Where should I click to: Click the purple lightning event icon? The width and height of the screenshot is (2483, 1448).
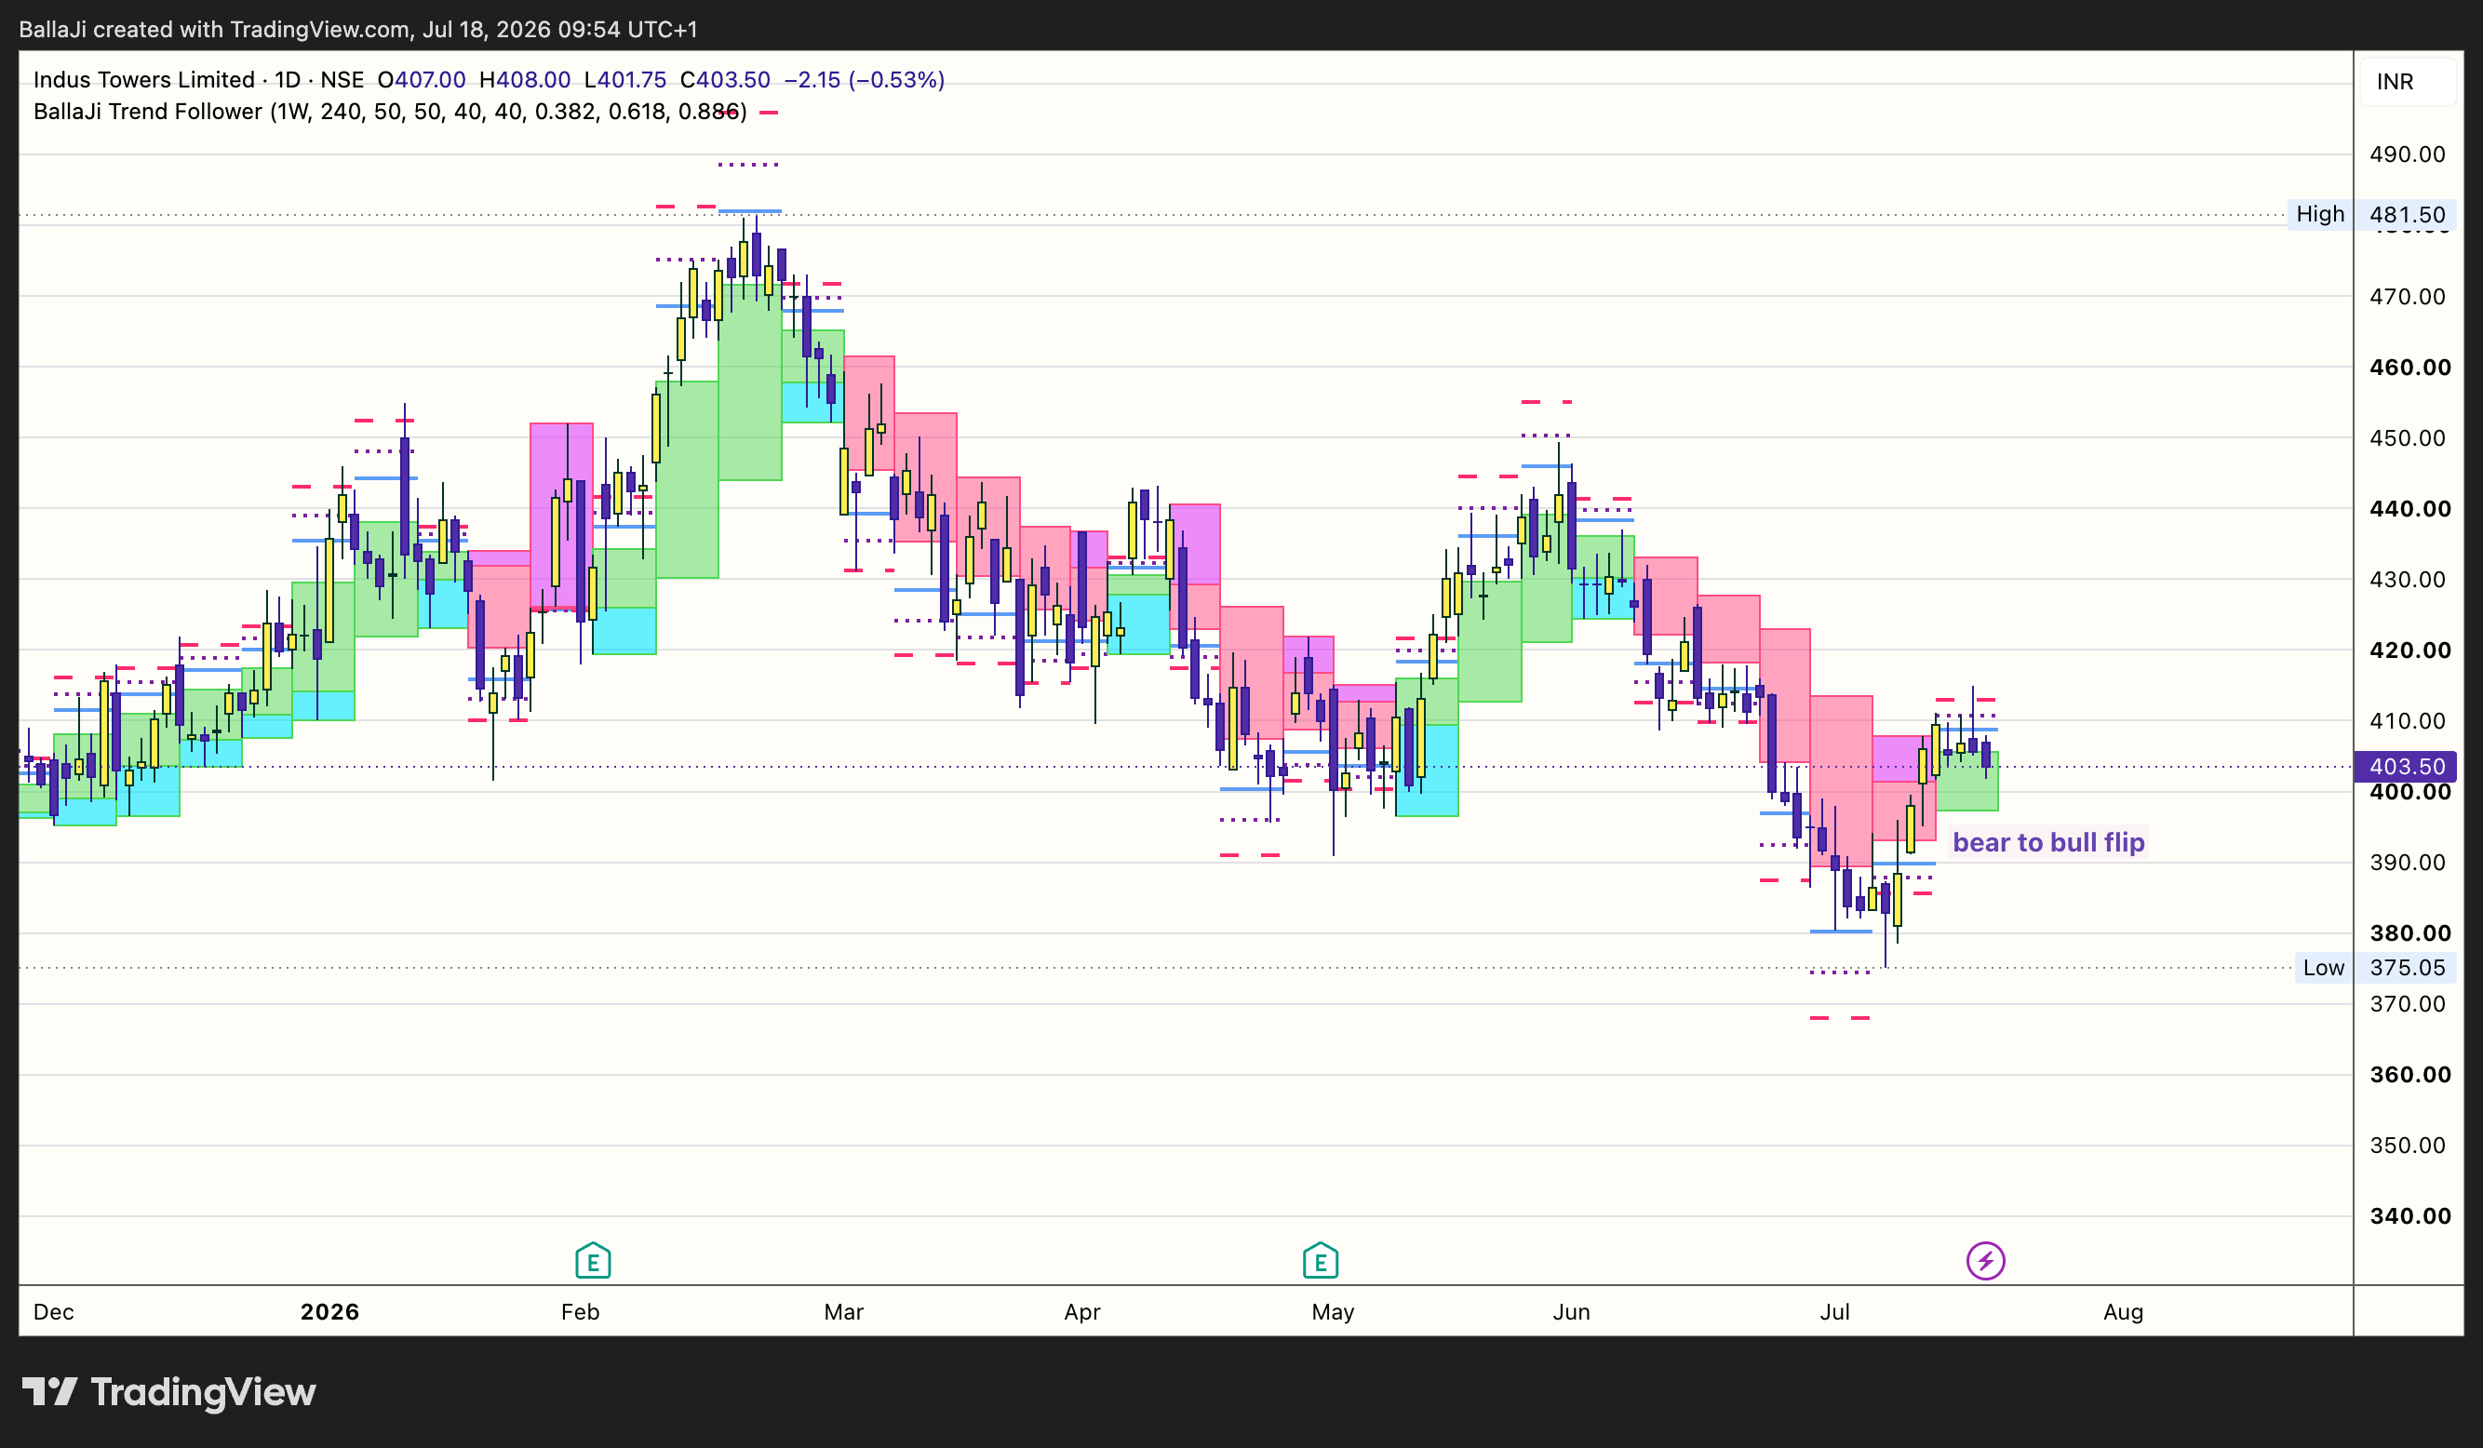[x=1985, y=1260]
